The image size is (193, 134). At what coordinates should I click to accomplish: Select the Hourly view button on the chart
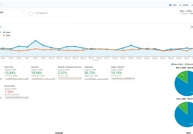191,27
